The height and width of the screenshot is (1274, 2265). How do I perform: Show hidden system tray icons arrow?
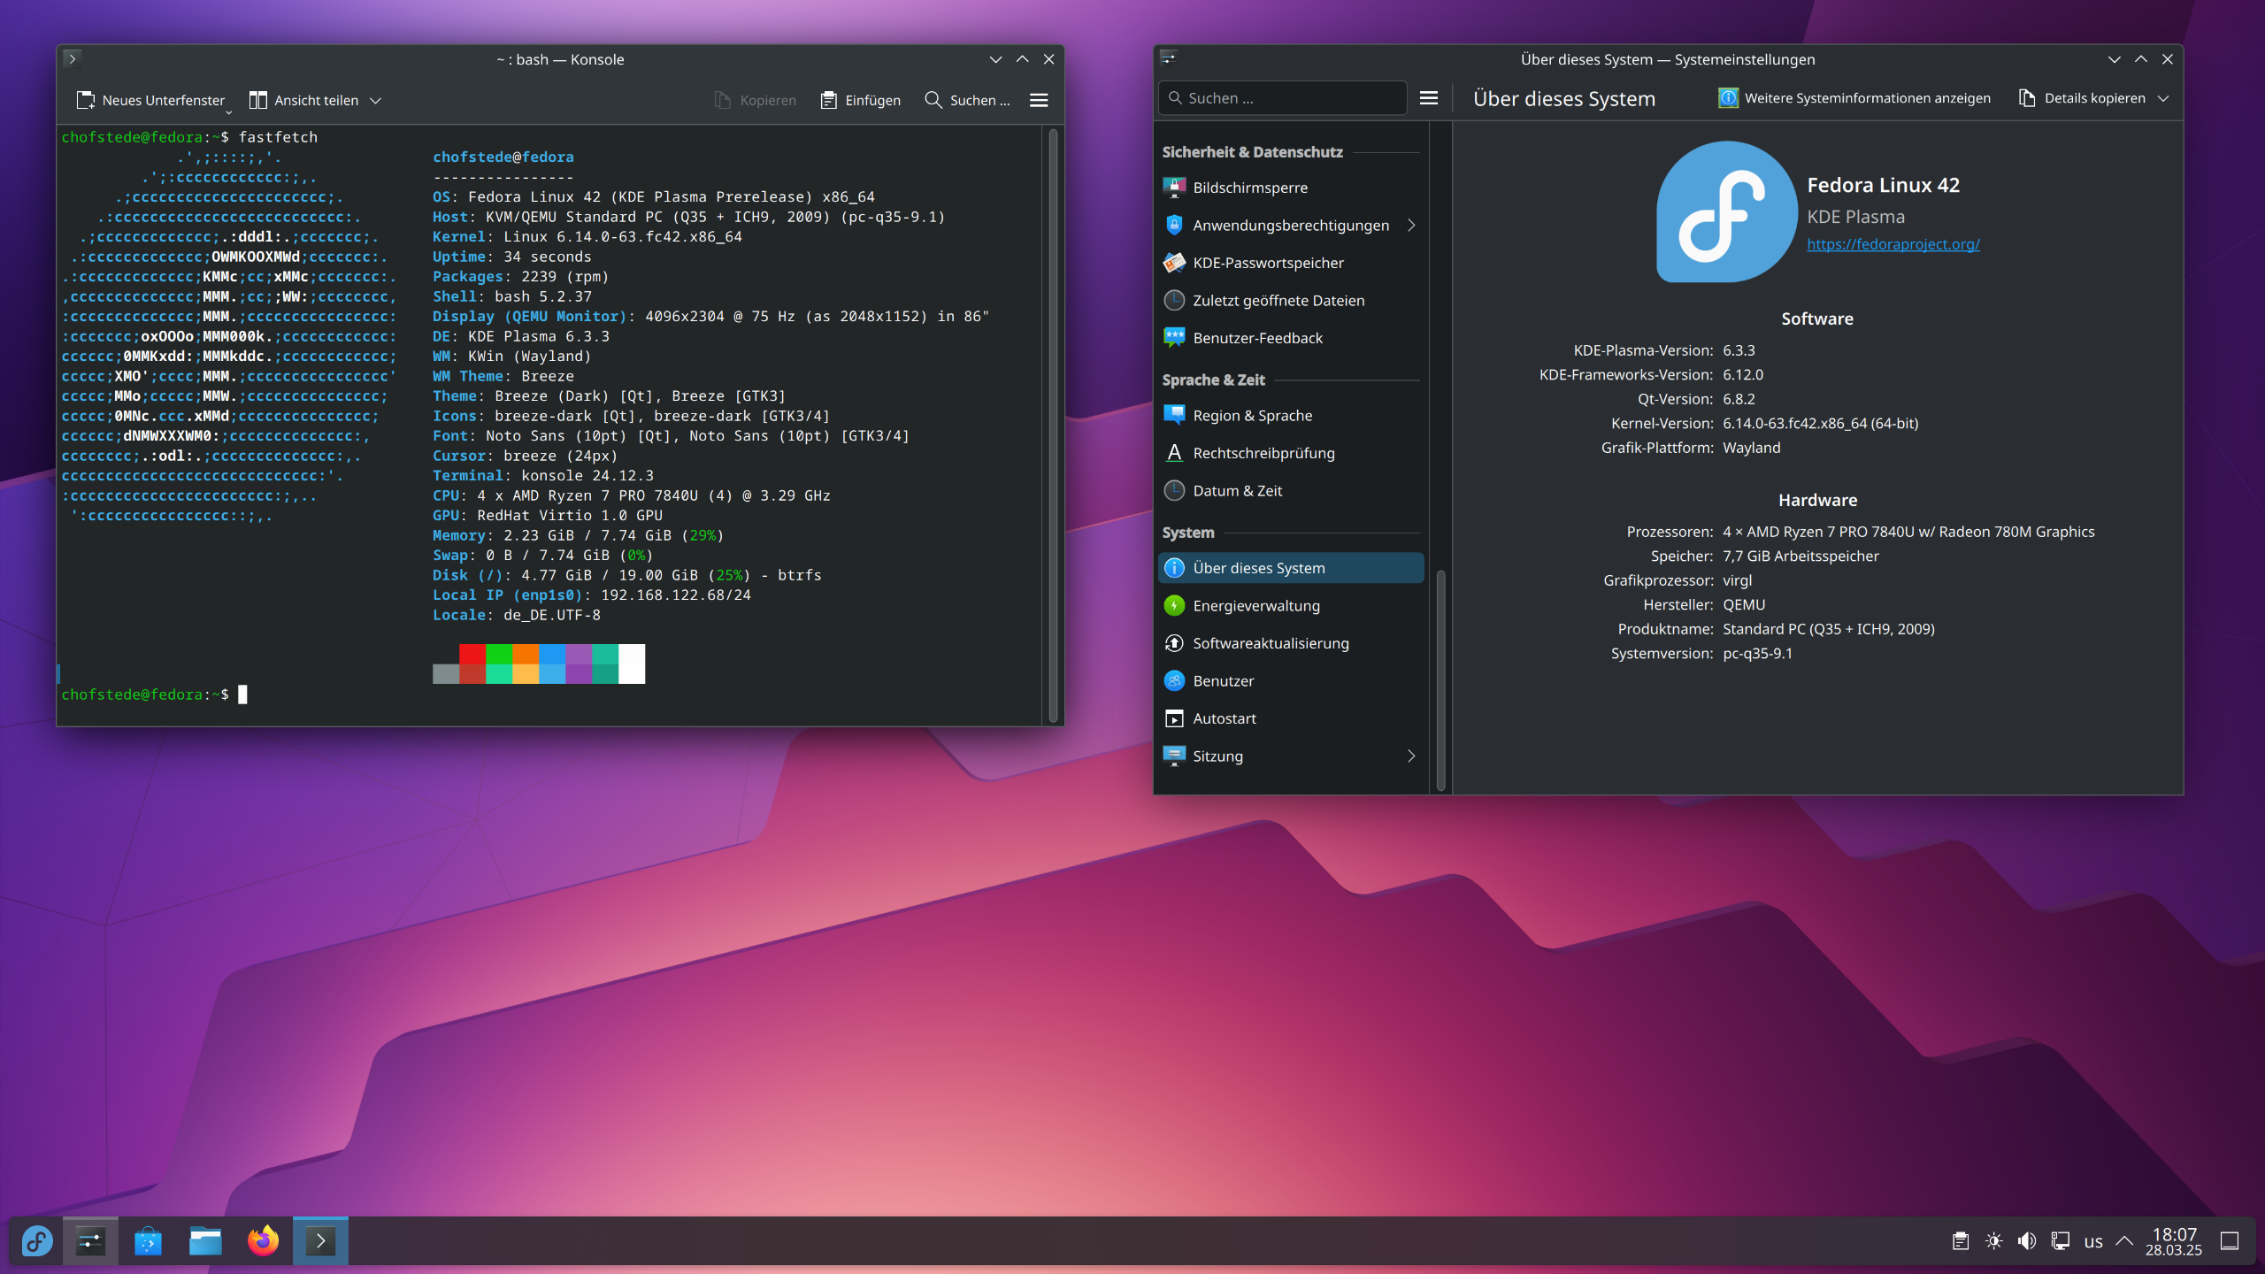(2124, 1241)
